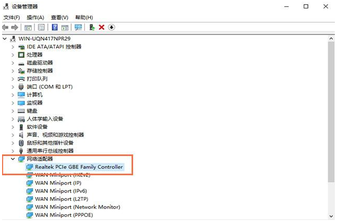Select the 软件设备 category label
The height and width of the screenshot is (221, 338).
[37, 127]
